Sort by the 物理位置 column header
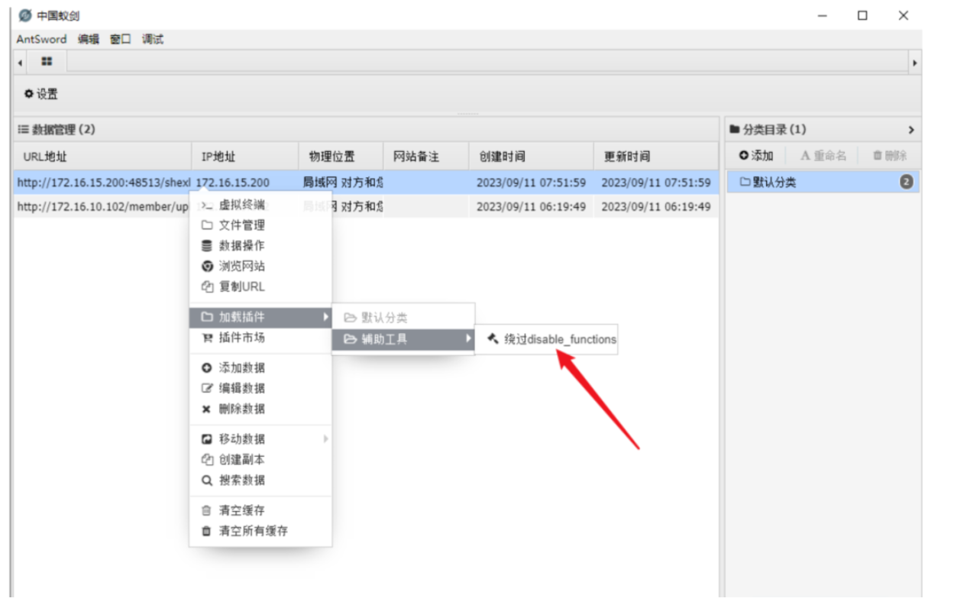 point(341,157)
